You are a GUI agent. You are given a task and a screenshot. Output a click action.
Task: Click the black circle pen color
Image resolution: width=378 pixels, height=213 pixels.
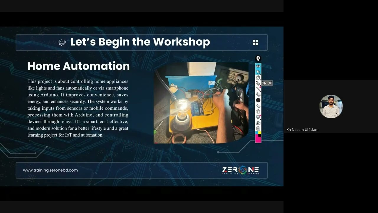(x=258, y=100)
